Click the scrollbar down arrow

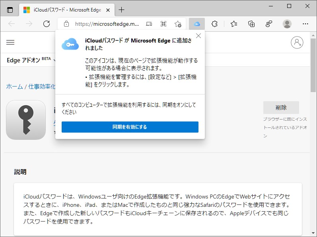pyautogui.click(x=313, y=233)
